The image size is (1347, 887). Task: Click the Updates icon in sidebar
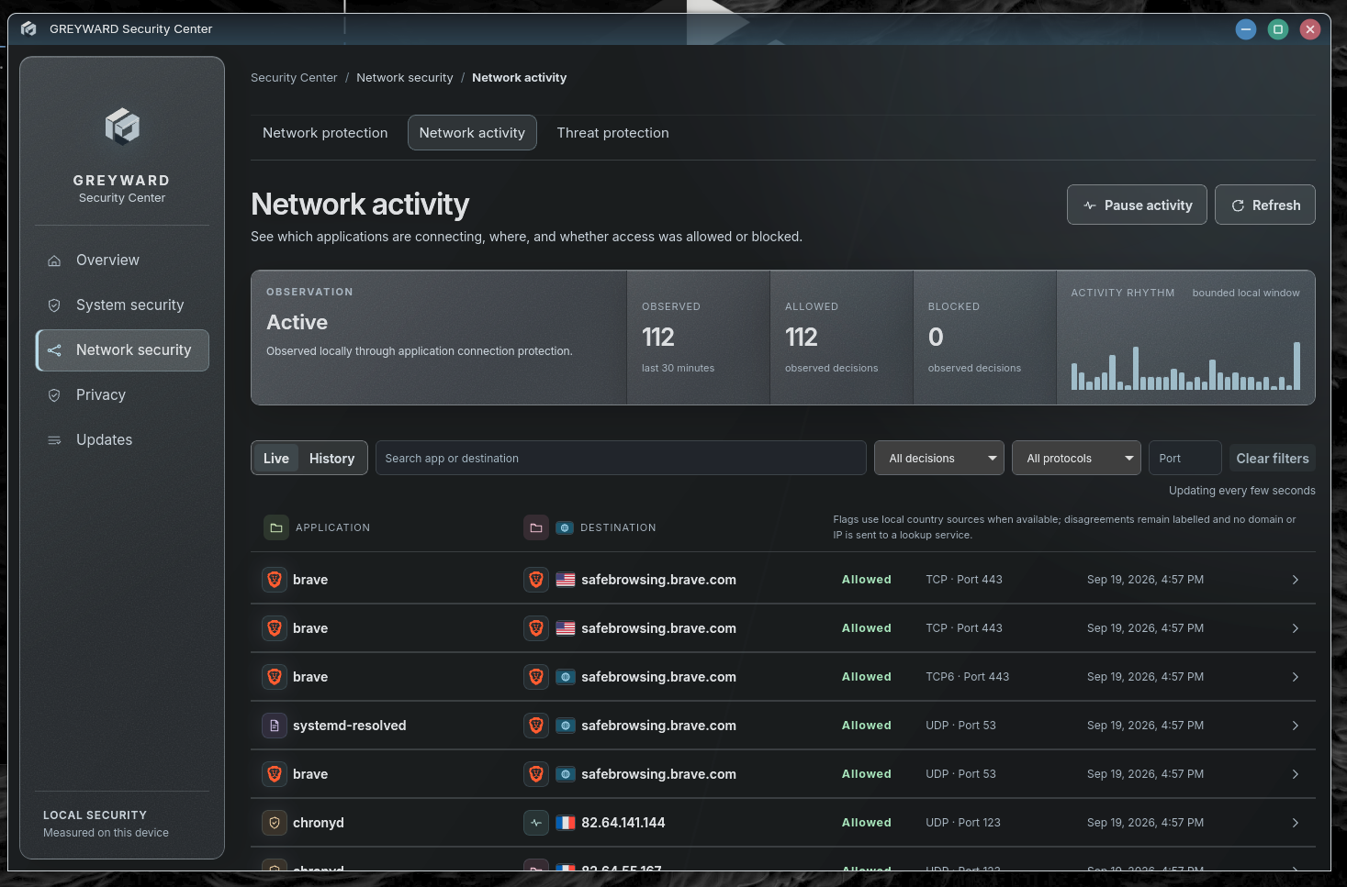coord(54,440)
